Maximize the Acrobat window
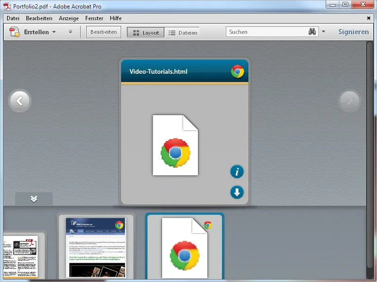Viewport: 377px width, 282px height. pos(345,5)
